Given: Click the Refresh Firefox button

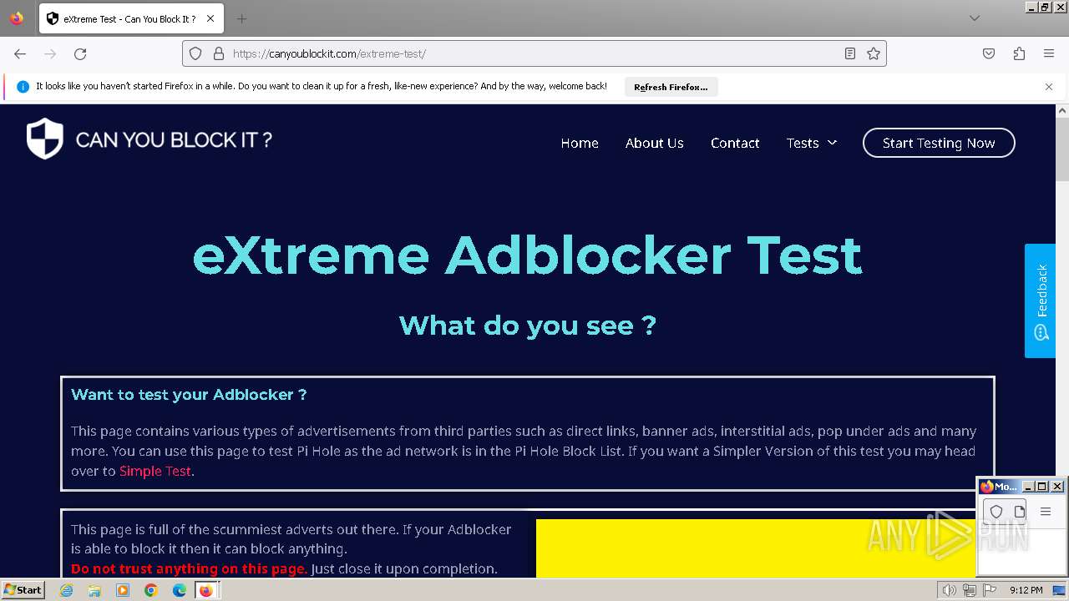Looking at the screenshot, I should [671, 87].
